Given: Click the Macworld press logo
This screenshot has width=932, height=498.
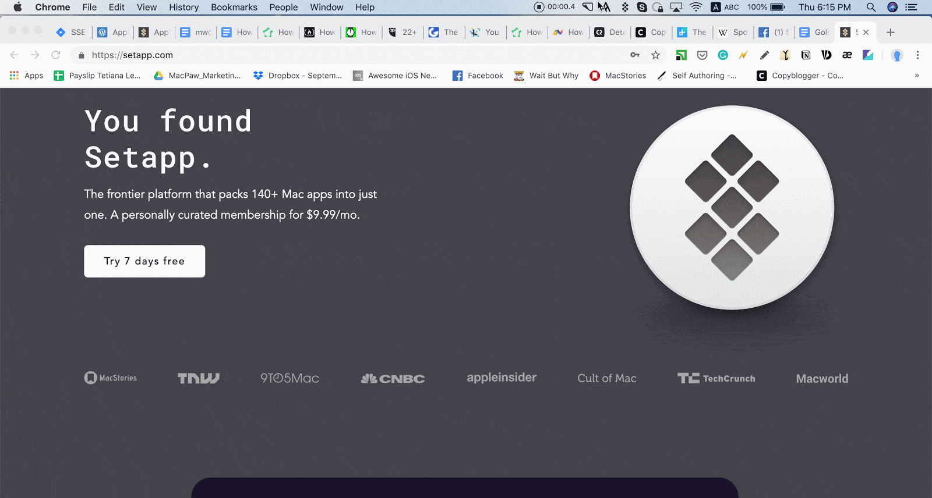Looking at the screenshot, I should [x=822, y=379].
